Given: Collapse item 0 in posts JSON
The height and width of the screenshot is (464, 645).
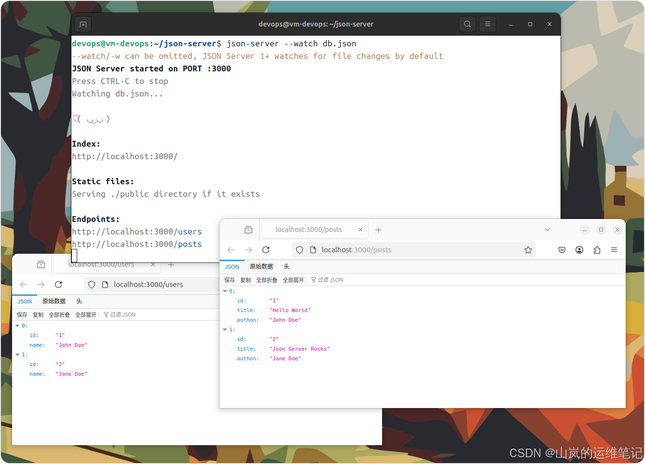Looking at the screenshot, I should click(x=225, y=291).
